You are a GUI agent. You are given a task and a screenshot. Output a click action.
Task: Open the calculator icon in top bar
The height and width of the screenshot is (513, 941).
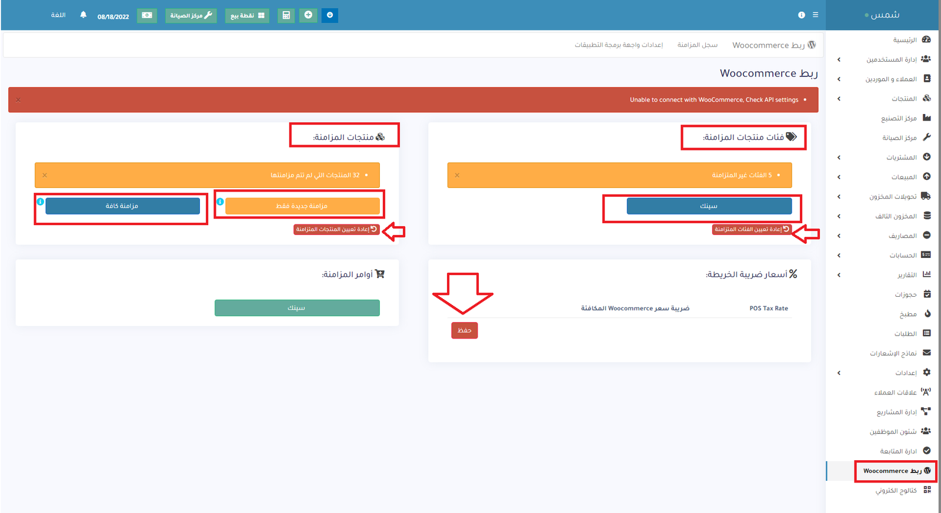pyautogui.click(x=286, y=15)
